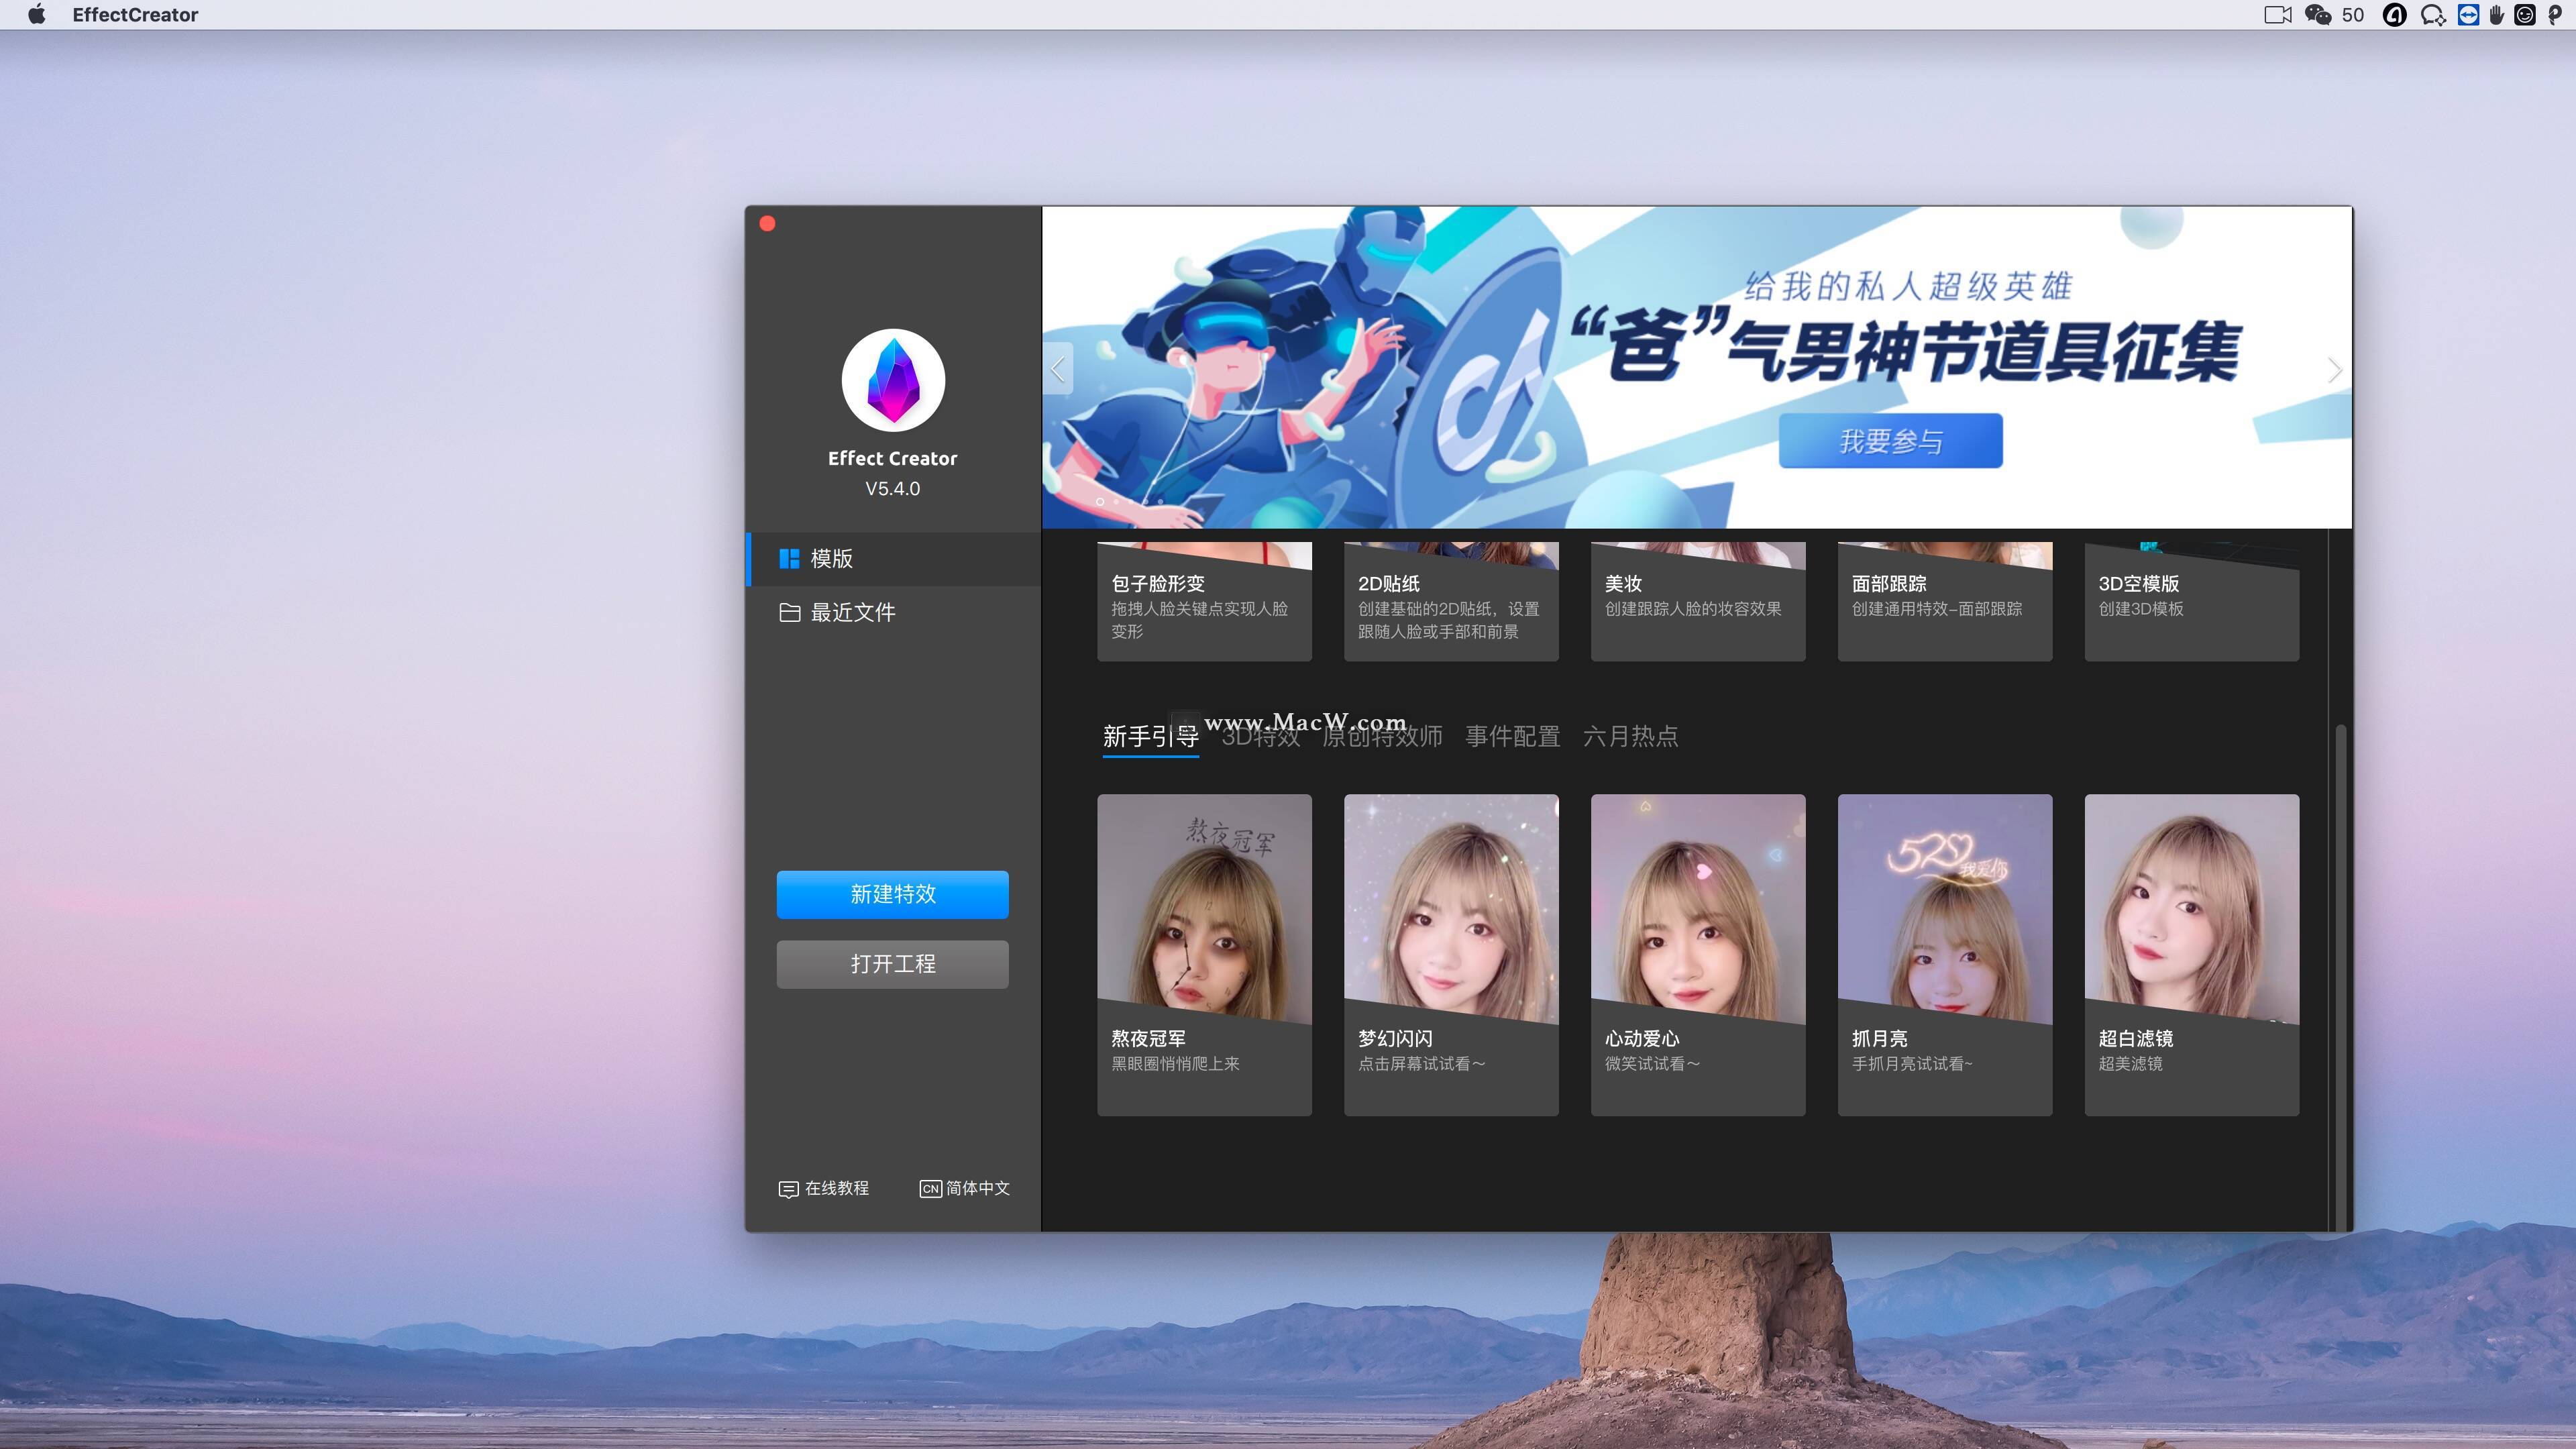The height and width of the screenshot is (1449, 2576).
Task: Click the 新建特效 button
Action: [892, 894]
